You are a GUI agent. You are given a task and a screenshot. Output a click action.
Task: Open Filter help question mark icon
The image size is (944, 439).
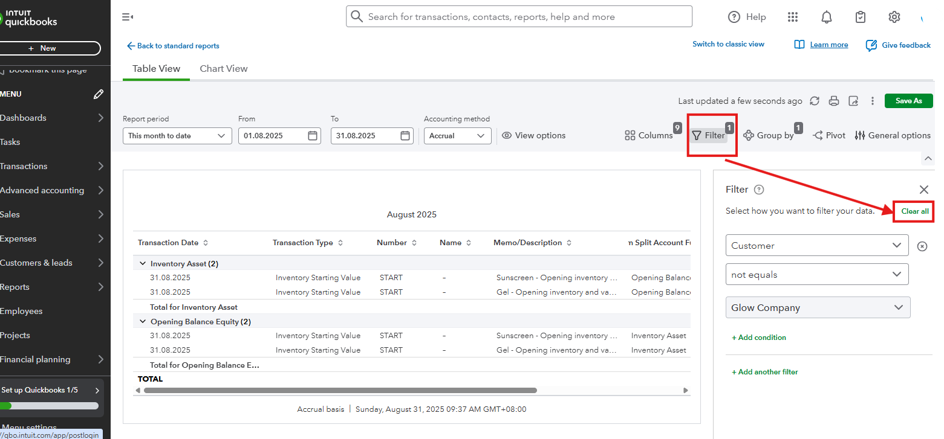[760, 190]
